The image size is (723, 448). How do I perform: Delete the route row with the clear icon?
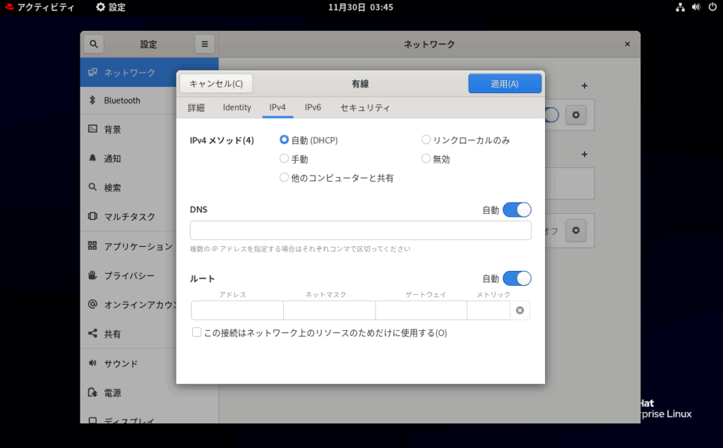[x=520, y=310]
